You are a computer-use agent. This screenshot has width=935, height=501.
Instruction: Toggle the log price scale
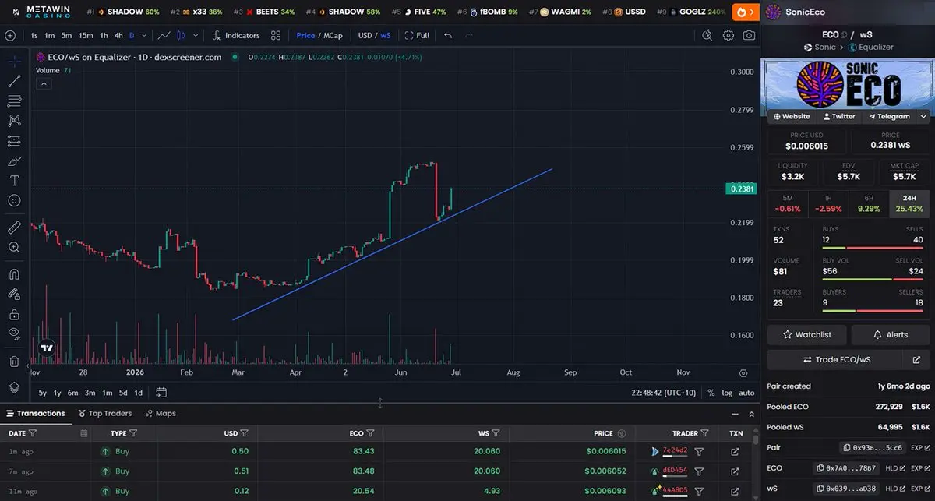(727, 393)
